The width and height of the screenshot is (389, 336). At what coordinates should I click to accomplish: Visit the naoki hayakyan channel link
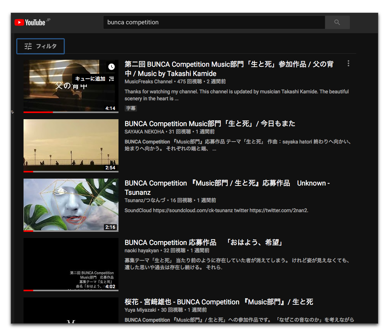[x=142, y=250]
